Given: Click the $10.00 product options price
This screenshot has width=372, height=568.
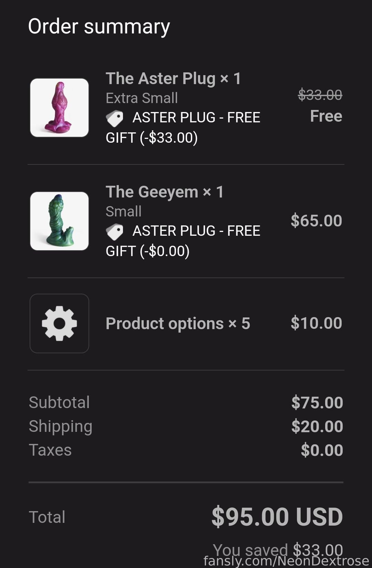Looking at the screenshot, I should (x=316, y=323).
